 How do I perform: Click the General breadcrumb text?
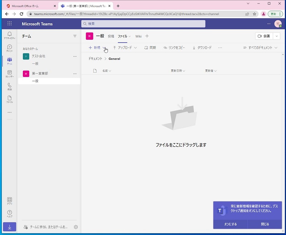click(114, 59)
